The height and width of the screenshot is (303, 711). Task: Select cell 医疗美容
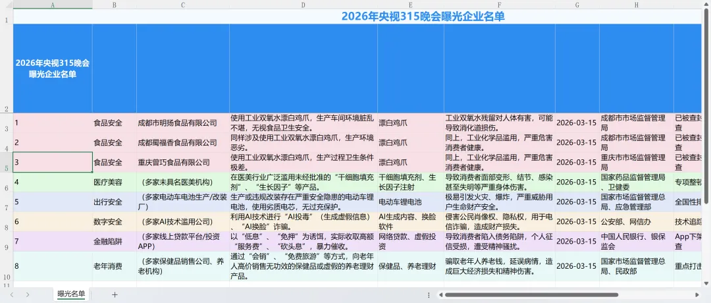115,182
